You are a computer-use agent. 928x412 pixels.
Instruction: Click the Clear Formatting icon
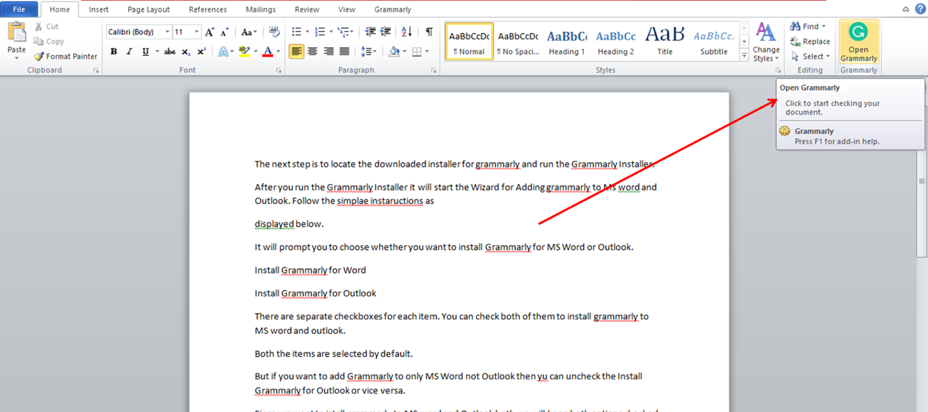click(x=274, y=32)
